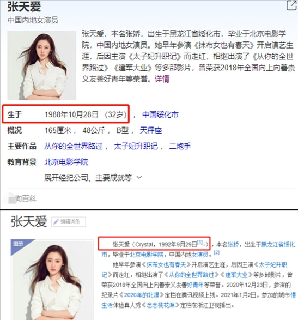Open the 图册 album corner badge

click(19, 244)
